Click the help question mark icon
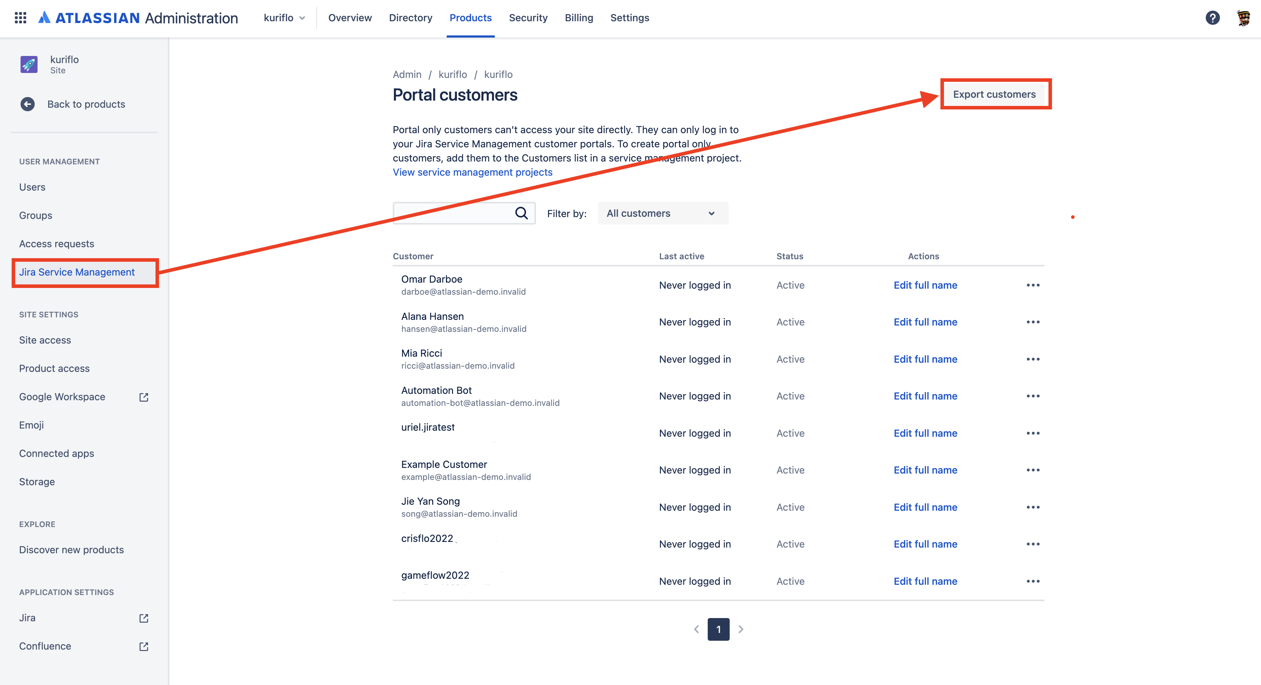Screen dimensions: 1261x685 click(x=1212, y=18)
